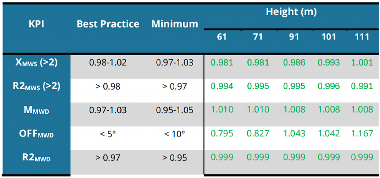Select the 61 height column header

pyautogui.click(x=222, y=37)
